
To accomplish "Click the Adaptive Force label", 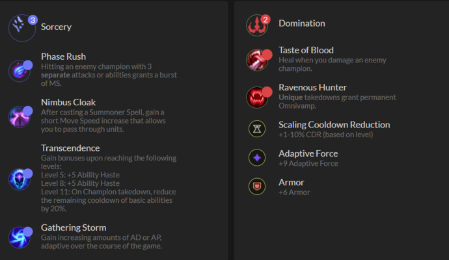I will (308, 153).
